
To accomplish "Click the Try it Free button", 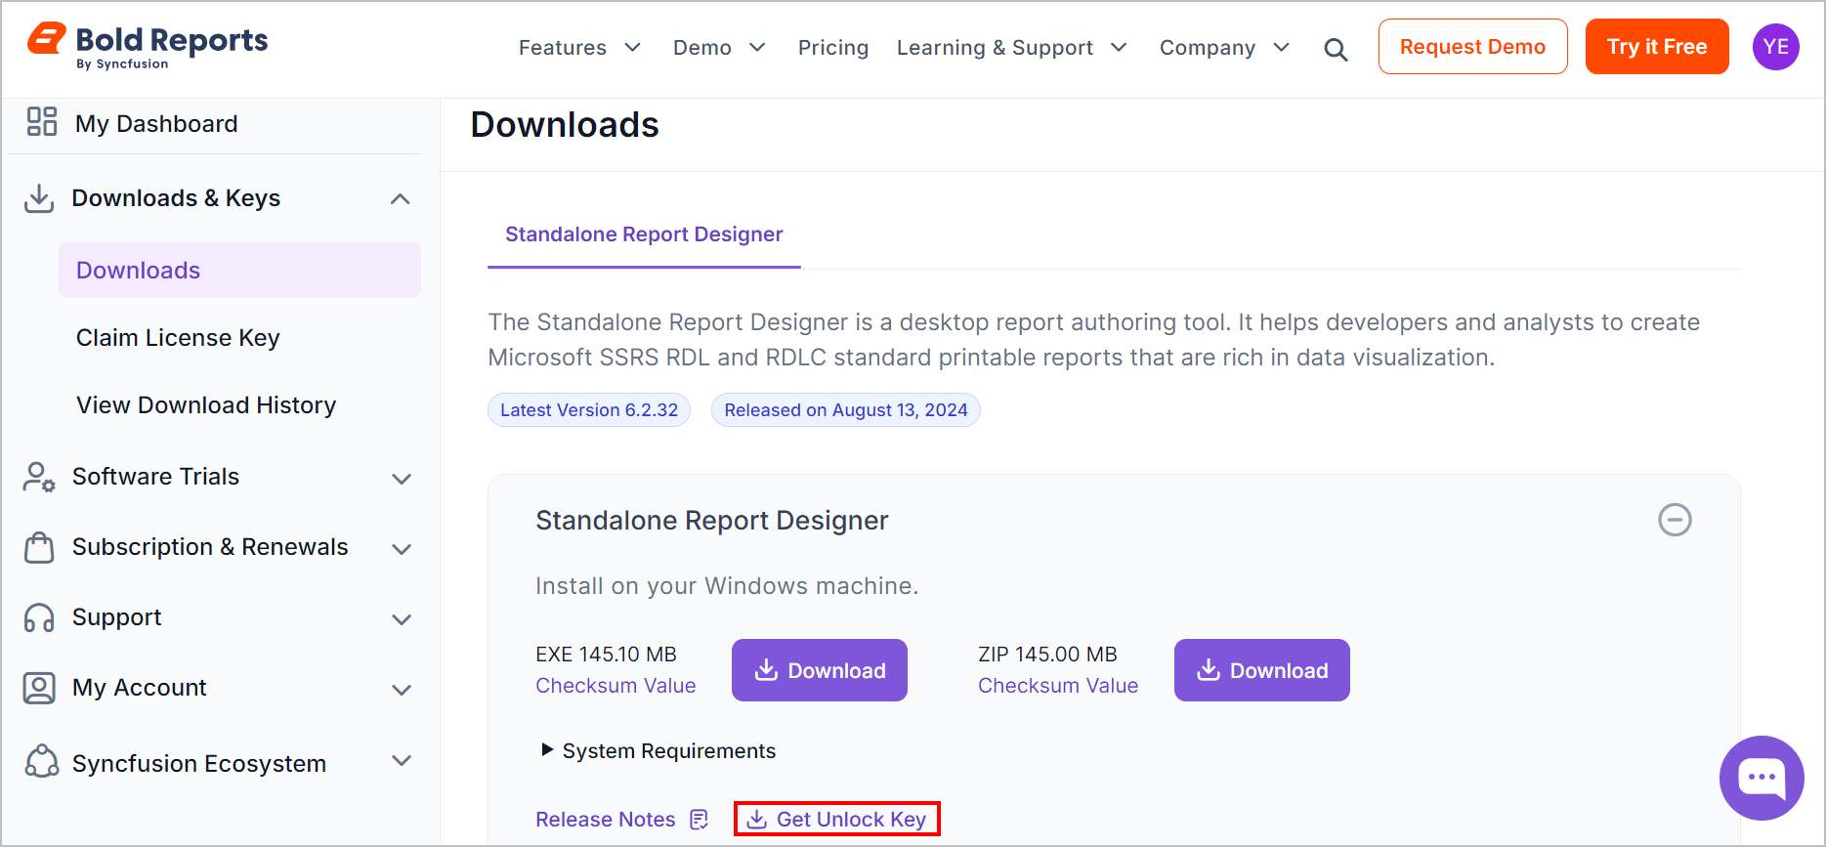I will point(1657,47).
